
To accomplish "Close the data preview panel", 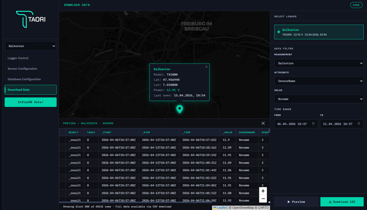I will coord(263,123).
